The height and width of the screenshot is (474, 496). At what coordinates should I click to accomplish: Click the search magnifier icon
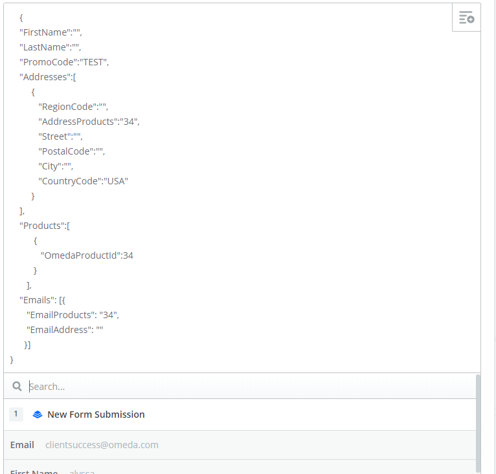coord(17,387)
